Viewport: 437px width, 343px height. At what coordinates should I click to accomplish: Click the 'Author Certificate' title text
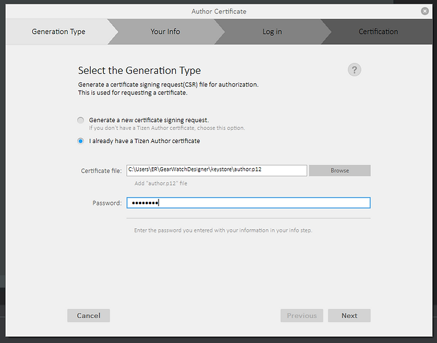218,12
